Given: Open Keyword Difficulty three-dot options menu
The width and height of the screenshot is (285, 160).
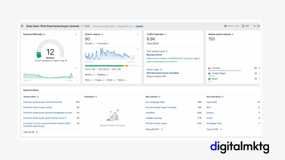Looking at the screenshot, I should pos(76,34).
